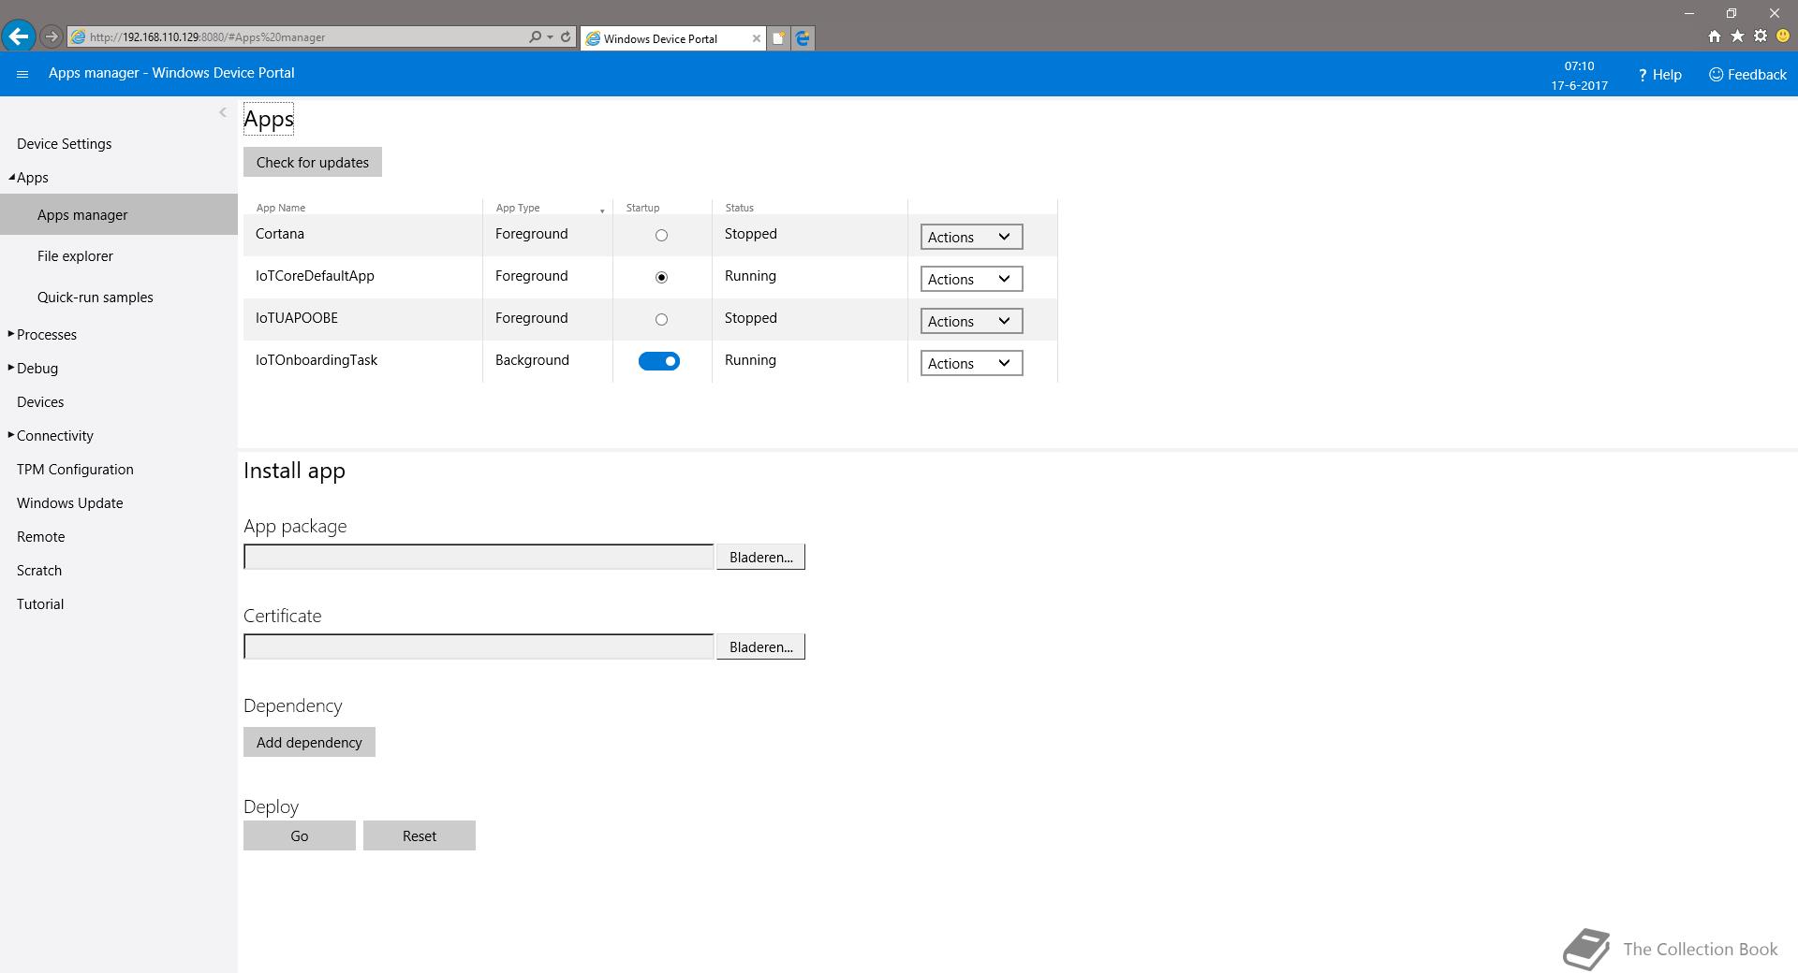Image resolution: width=1798 pixels, height=973 pixels.
Task: Open Actions dropdown for IoTOnboardingTask
Action: pyautogui.click(x=971, y=363)
